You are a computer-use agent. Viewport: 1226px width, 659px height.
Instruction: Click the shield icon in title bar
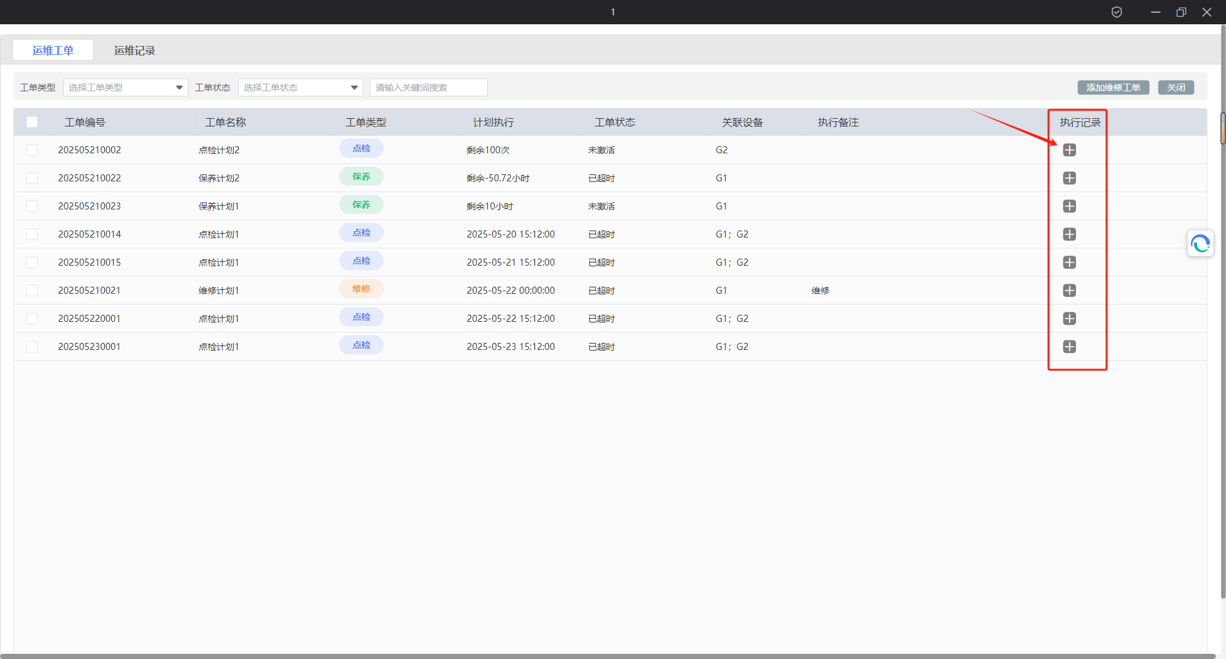pos(1116,12)
